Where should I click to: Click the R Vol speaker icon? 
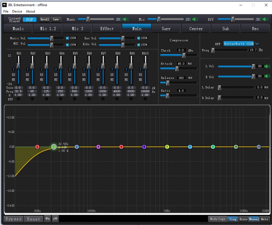(x=268, y=76)
